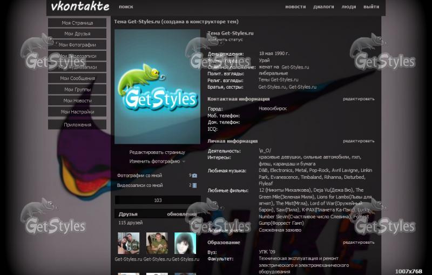Click обновления in the Друзья header
This screenshot has height=275, width=432.
coord(181,214)
